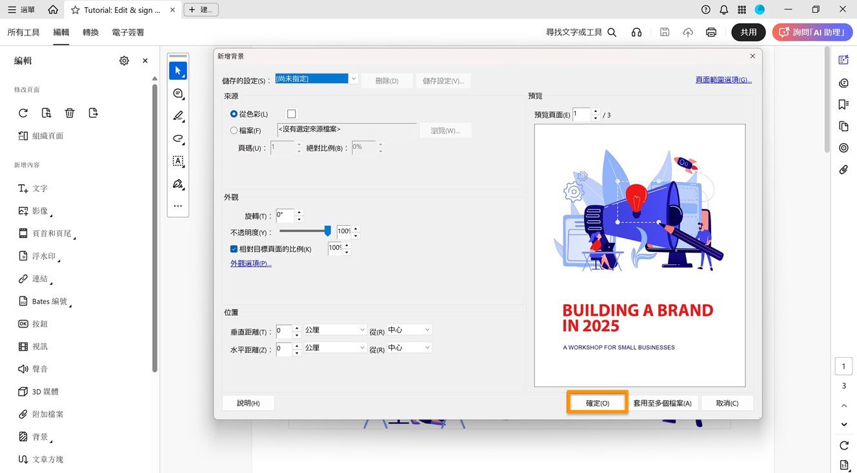Open the 編輯 panel settings gear
Viewport: 857px width, 473px height.
pos(124,60)
